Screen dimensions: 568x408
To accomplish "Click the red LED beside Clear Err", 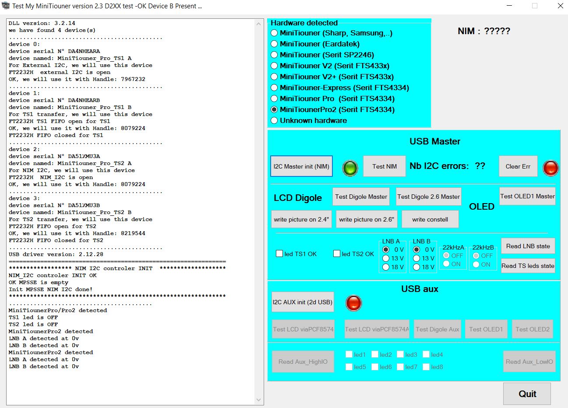I will 550,168.
